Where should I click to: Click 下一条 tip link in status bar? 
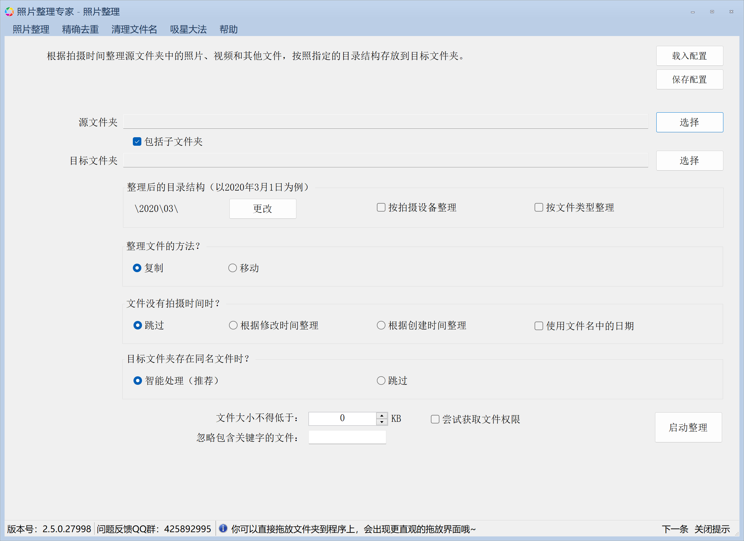tap(675, 529)
